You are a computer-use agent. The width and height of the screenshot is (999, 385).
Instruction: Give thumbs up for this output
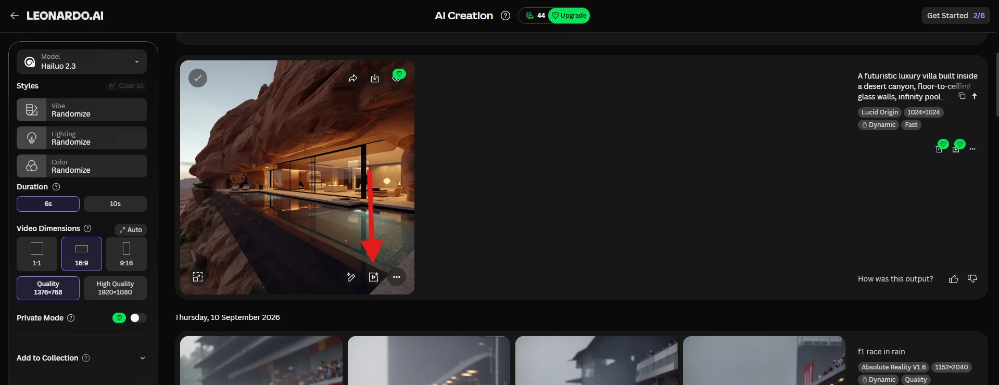[954, 279]
